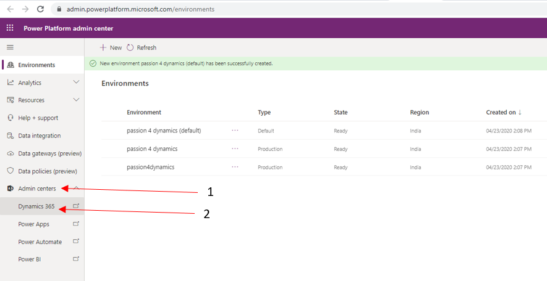Collapse the Admin centers section
This screenshot has height=281, width=547.
(76, 188)
